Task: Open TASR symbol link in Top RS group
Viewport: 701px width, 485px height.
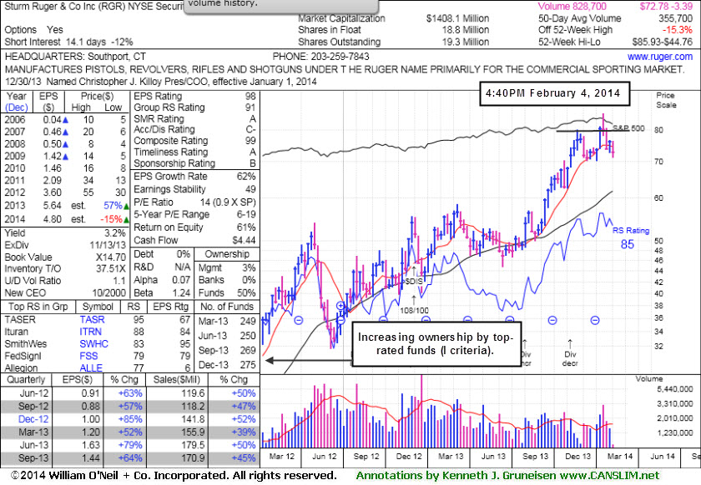Action: point(92,320)
